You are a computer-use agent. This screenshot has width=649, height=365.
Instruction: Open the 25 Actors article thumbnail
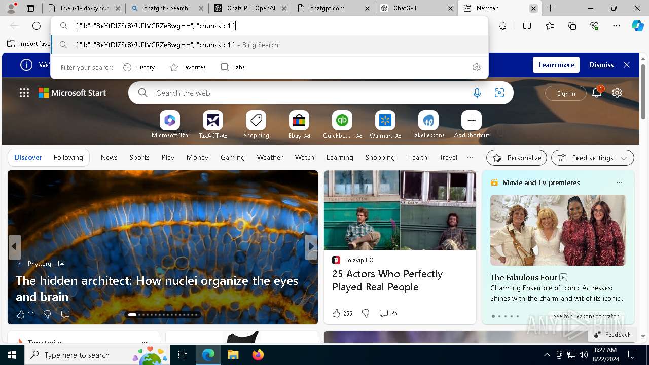point(400,210)
